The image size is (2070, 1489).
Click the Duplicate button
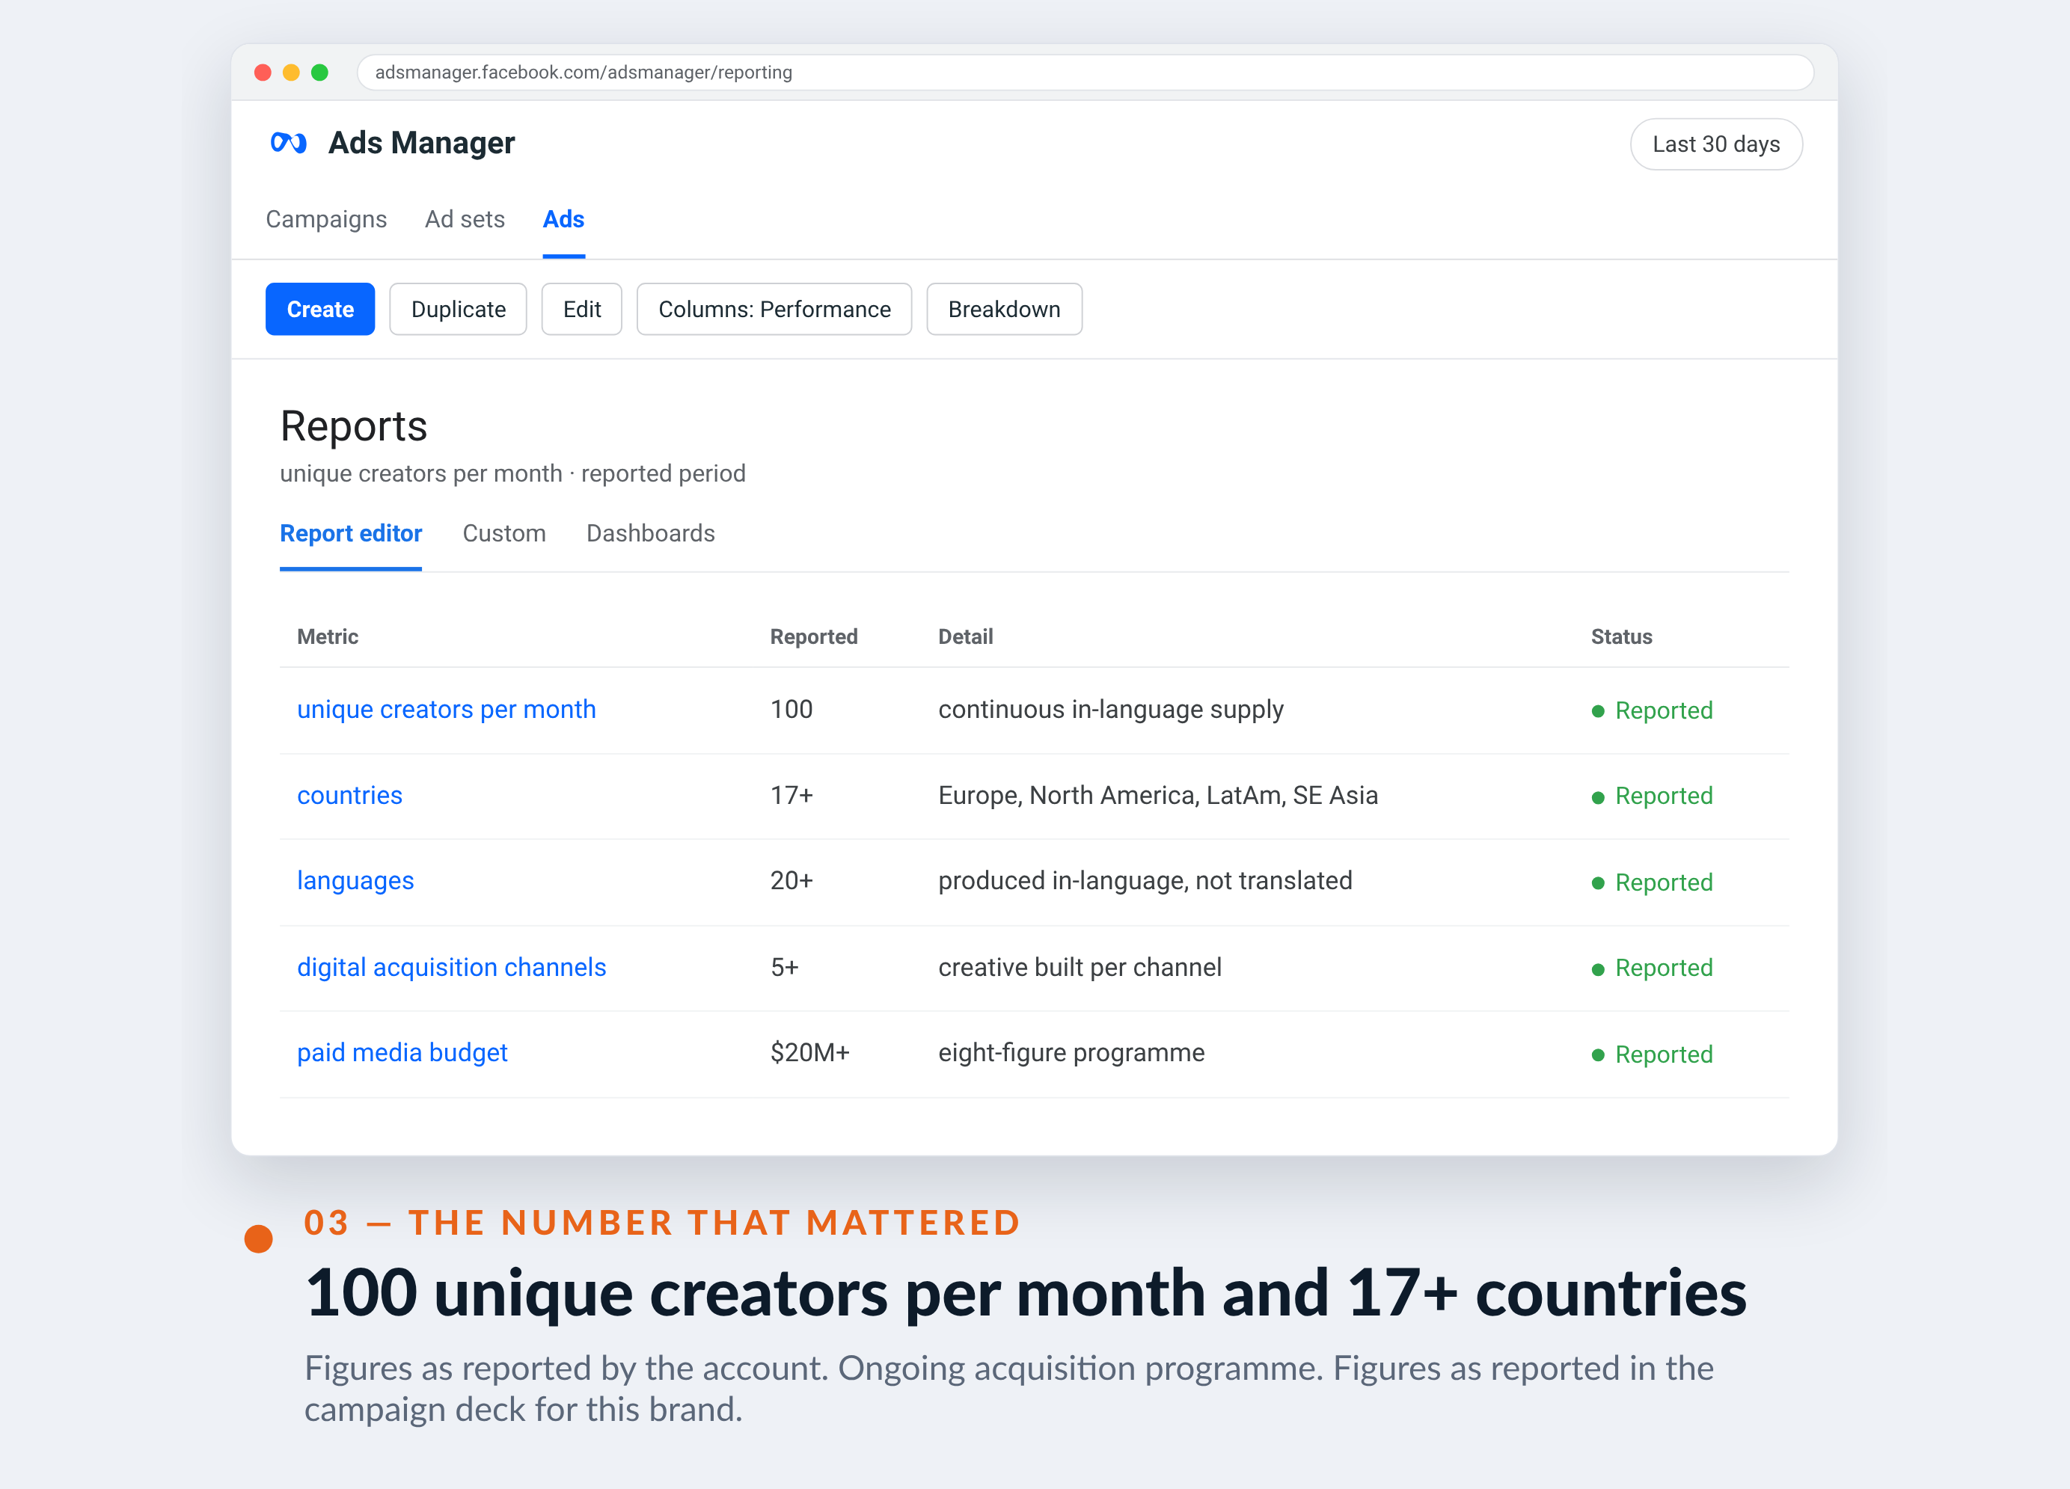click(458, 310)
